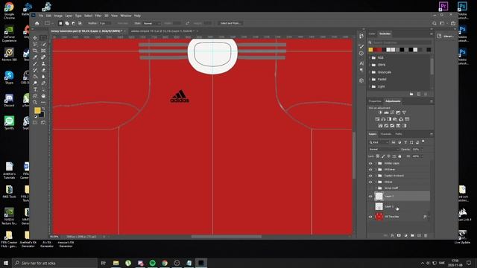Select the Pen tool
477x268 pixels.
43,83
